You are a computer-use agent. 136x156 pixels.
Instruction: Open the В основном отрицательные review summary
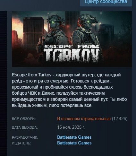click(84, 119)
